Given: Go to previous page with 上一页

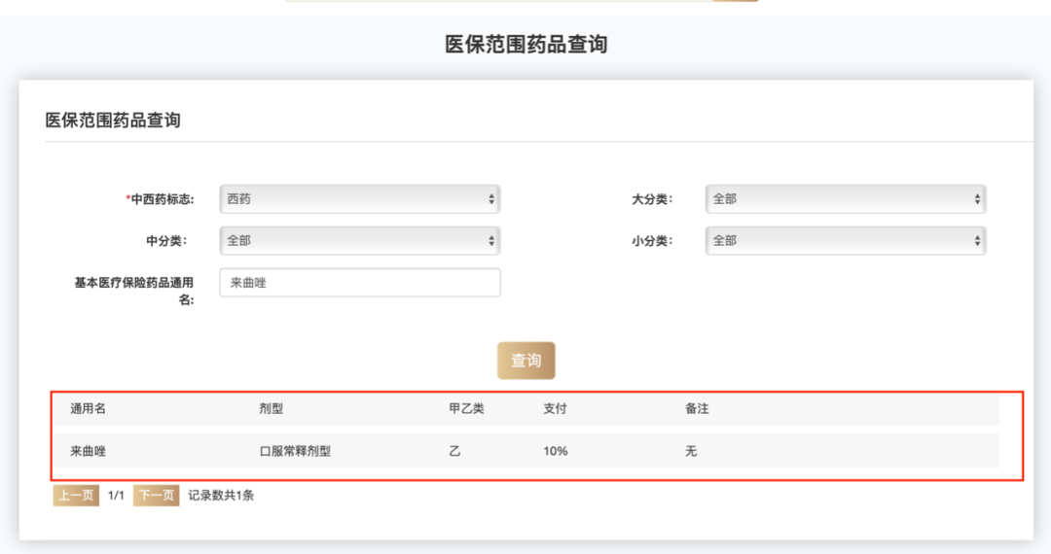Looking at the screenshot, I should 76,495.
